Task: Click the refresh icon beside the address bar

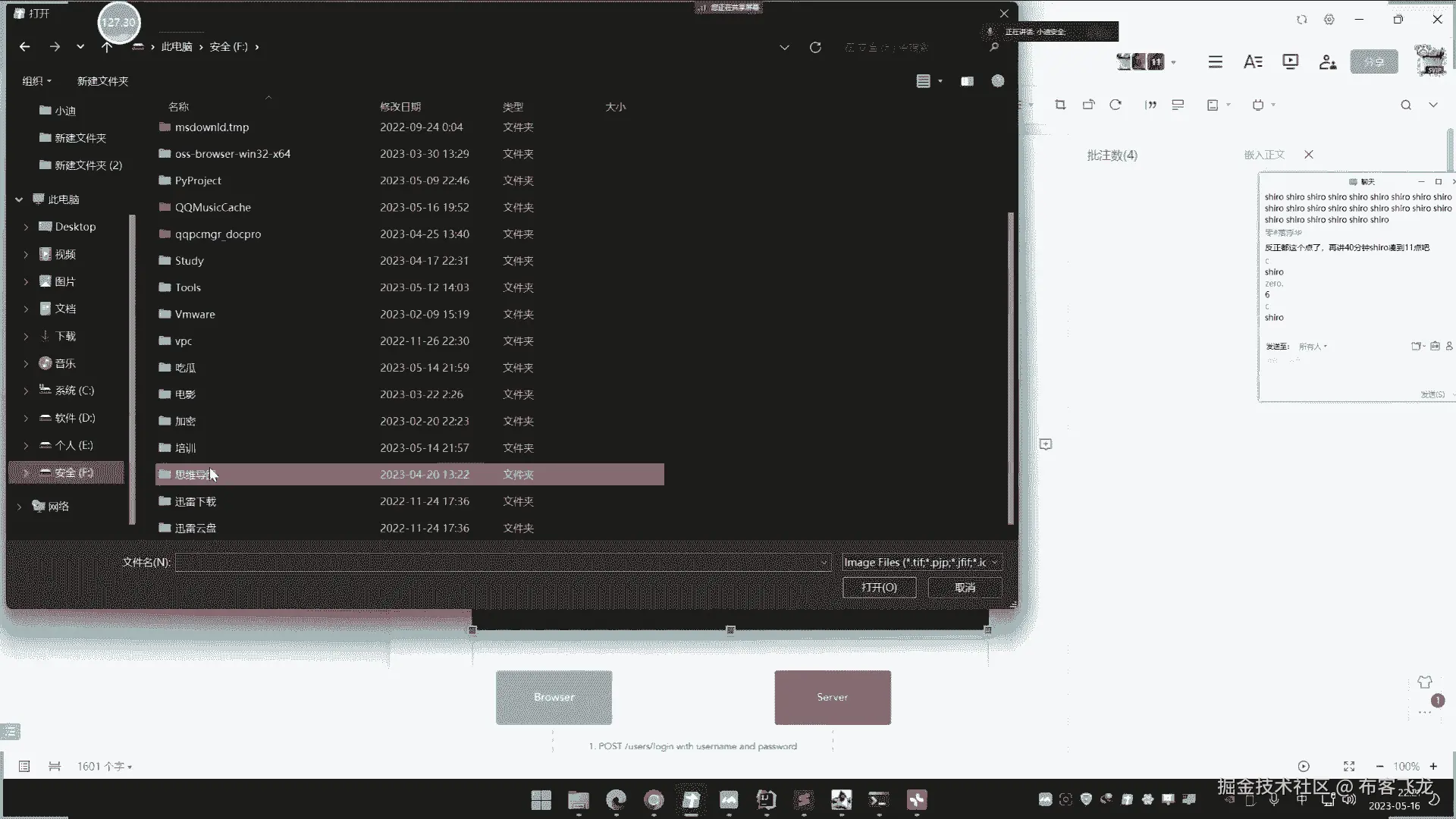Action: pos(815,47)
